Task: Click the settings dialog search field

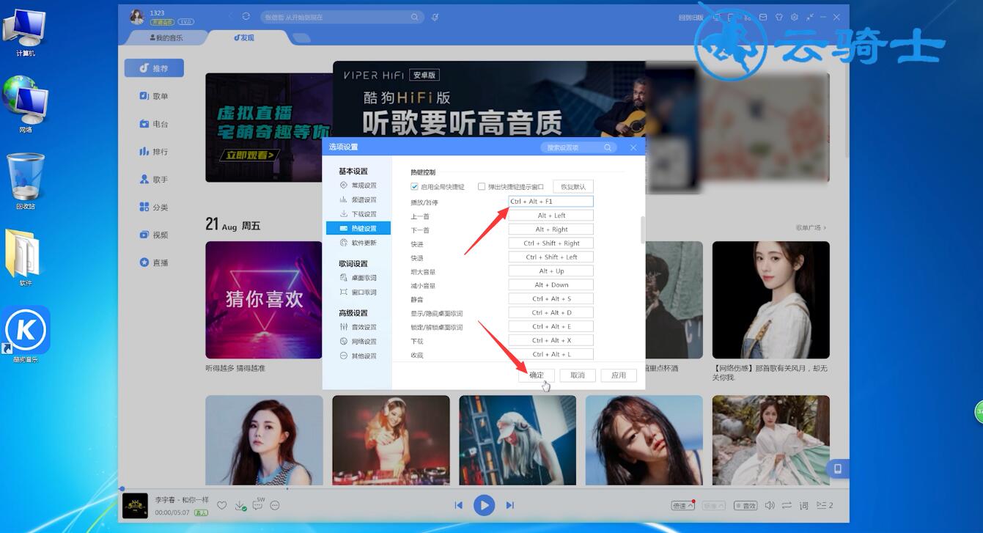Action: click(x=578, y=147)
